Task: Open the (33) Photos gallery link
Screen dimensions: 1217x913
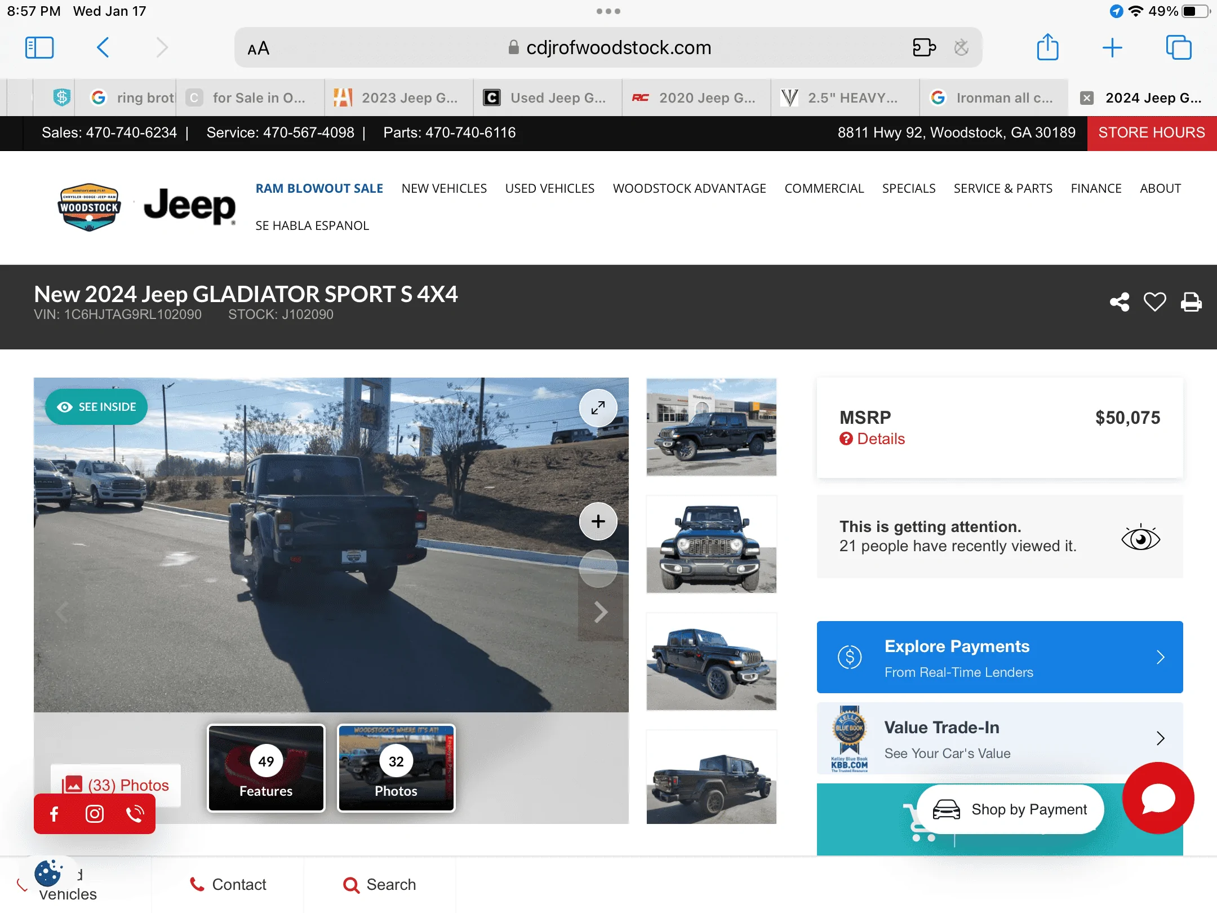Action: pos(116,785)
